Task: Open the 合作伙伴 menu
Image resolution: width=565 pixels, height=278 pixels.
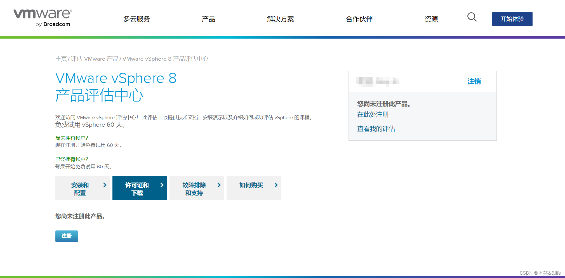Action: tap(359, 19)
